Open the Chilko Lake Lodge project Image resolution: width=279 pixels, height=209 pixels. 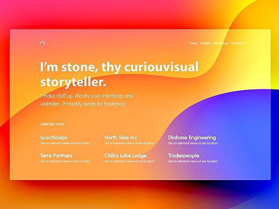[x=126, y=155]
